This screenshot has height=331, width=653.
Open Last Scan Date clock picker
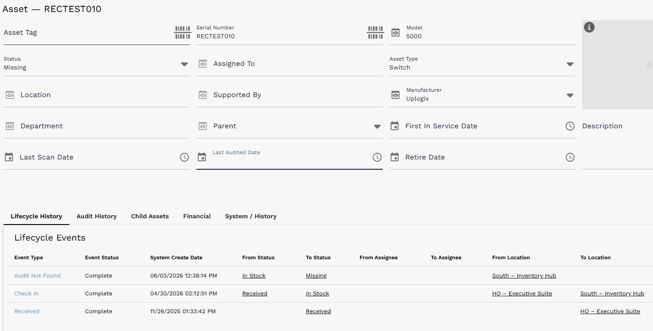click(x=184, y=157)
